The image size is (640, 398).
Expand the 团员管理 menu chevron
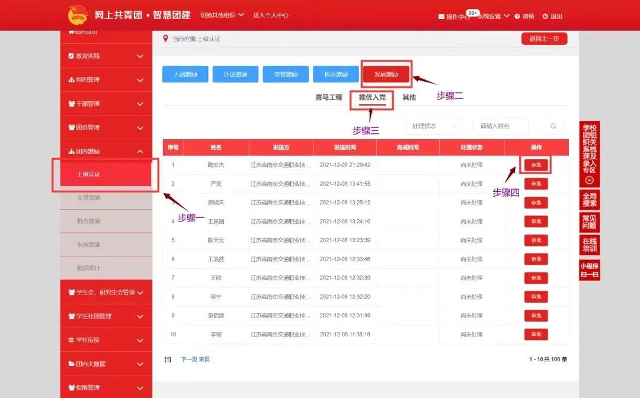coord(140,128)
